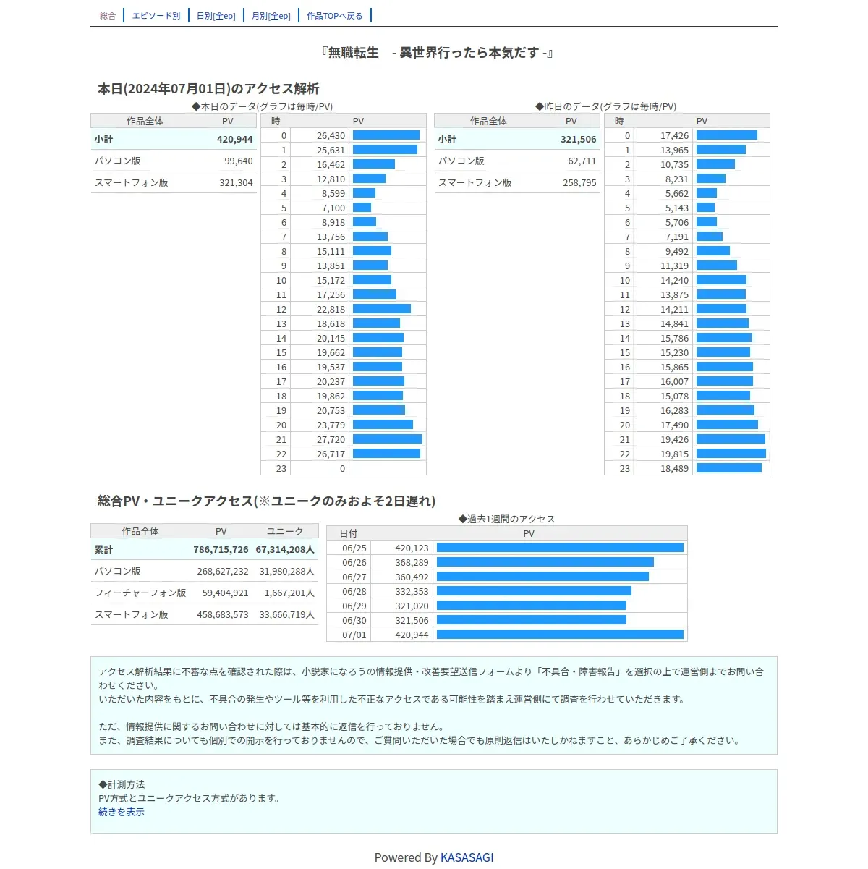Screen dimensions: 868x869
Task: Select yesterday's 小計 value 321,506
Action: [x=579, y=140]
